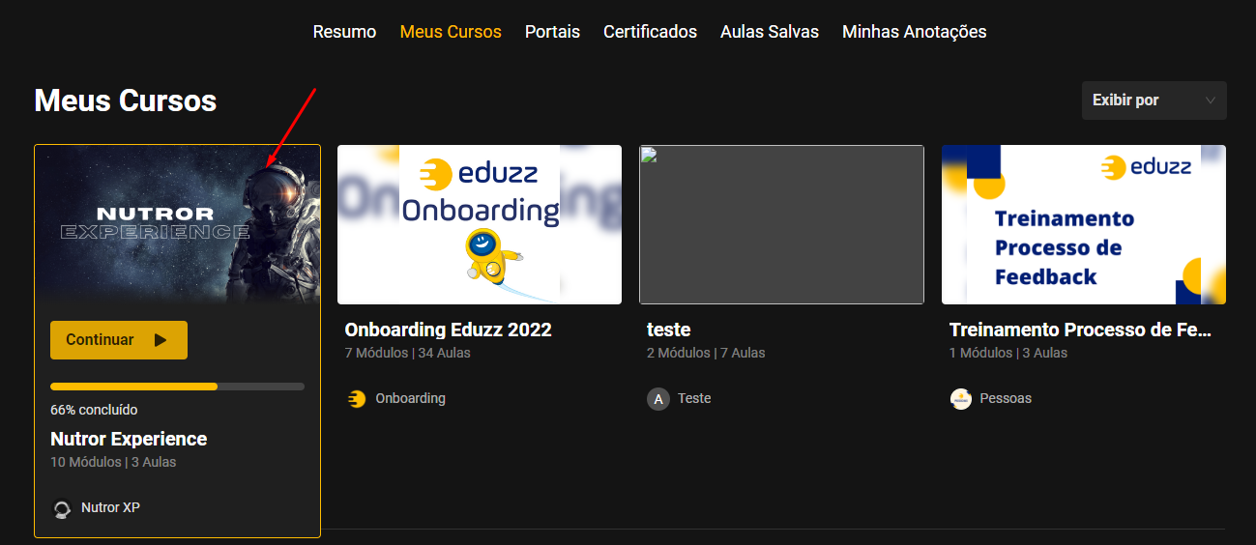This screenshot has height=545, width=1256.
Task: Open the Exibir por dropdown
Action: click(1154, 100)
